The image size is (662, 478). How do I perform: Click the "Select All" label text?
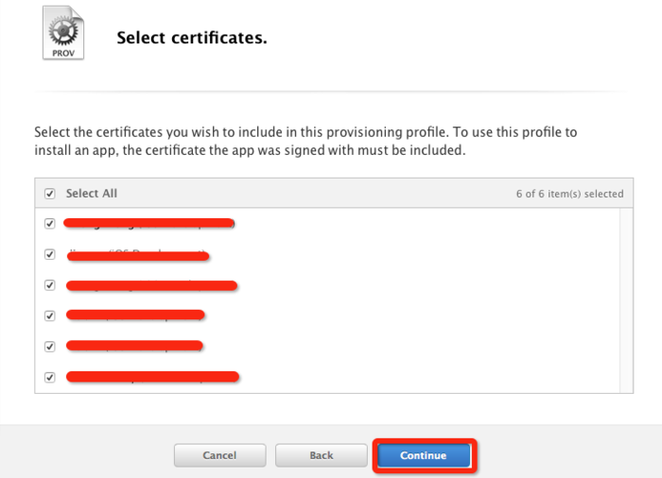tap(92, 194)
